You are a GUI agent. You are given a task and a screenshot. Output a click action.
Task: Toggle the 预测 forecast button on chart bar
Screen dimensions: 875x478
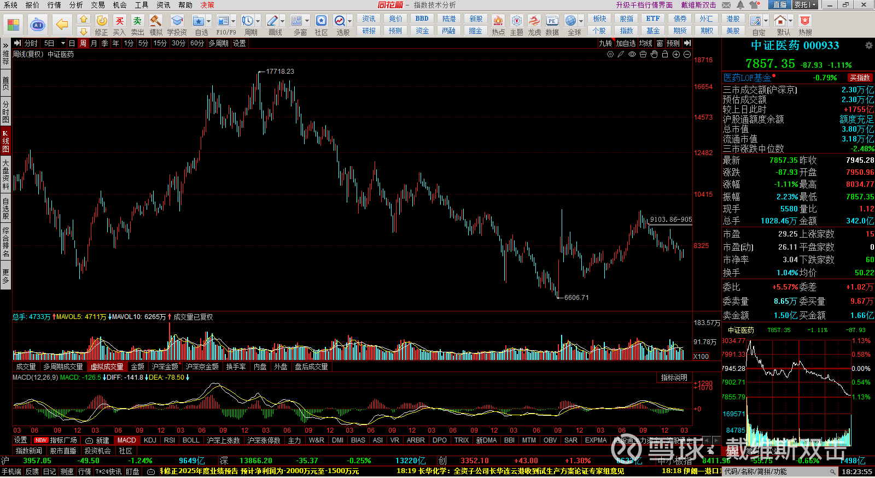[x=673, y=43]
